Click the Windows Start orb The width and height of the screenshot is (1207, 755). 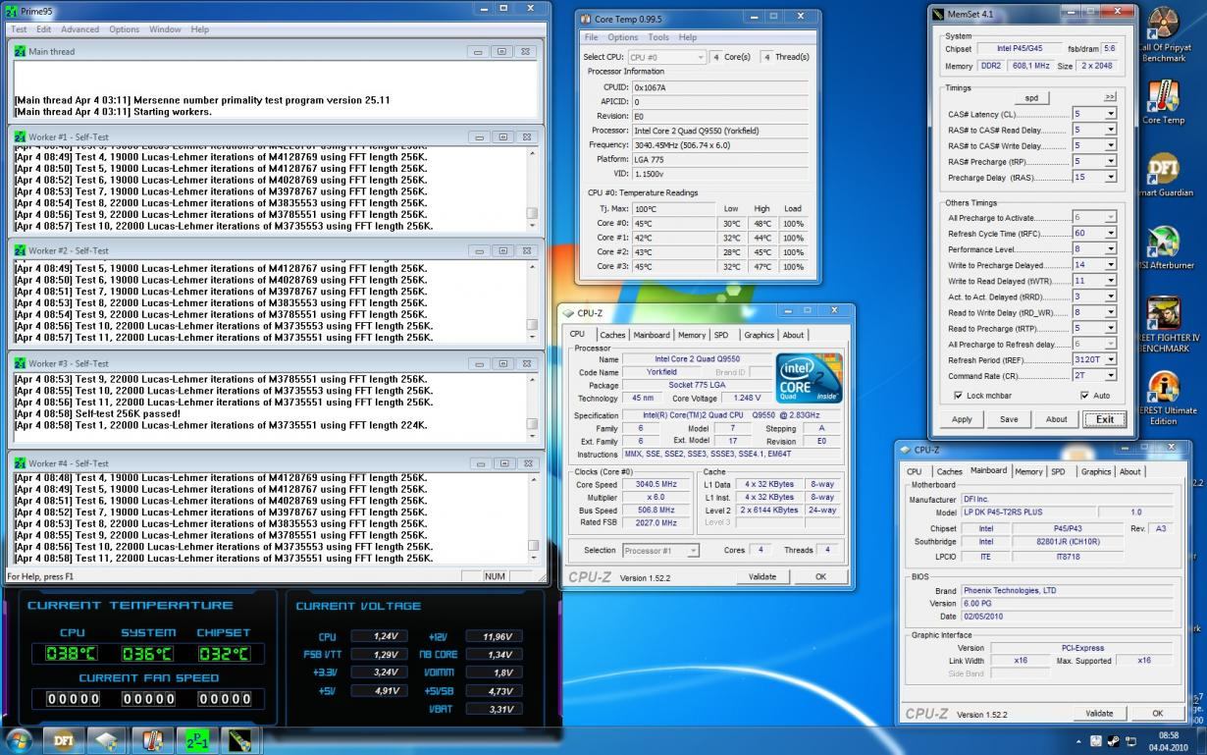pos(19,739)
